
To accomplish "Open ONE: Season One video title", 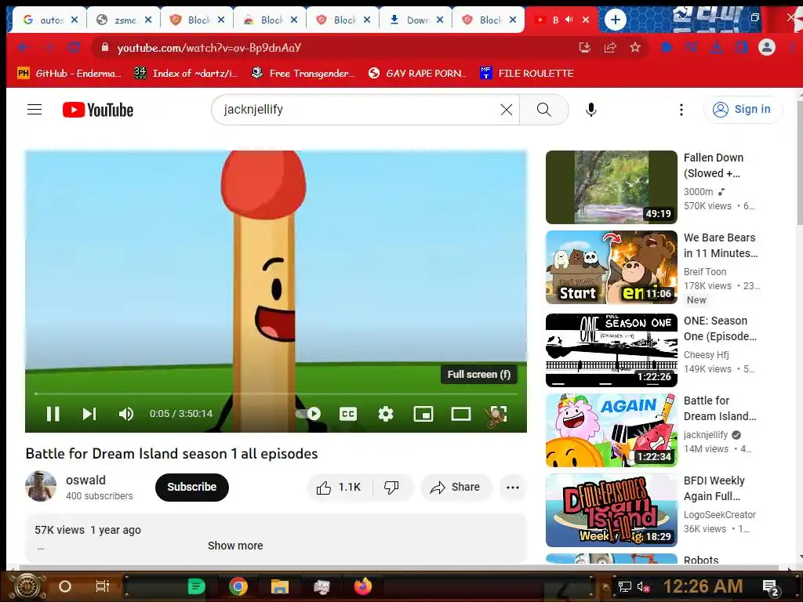I will tap(720, 328).
